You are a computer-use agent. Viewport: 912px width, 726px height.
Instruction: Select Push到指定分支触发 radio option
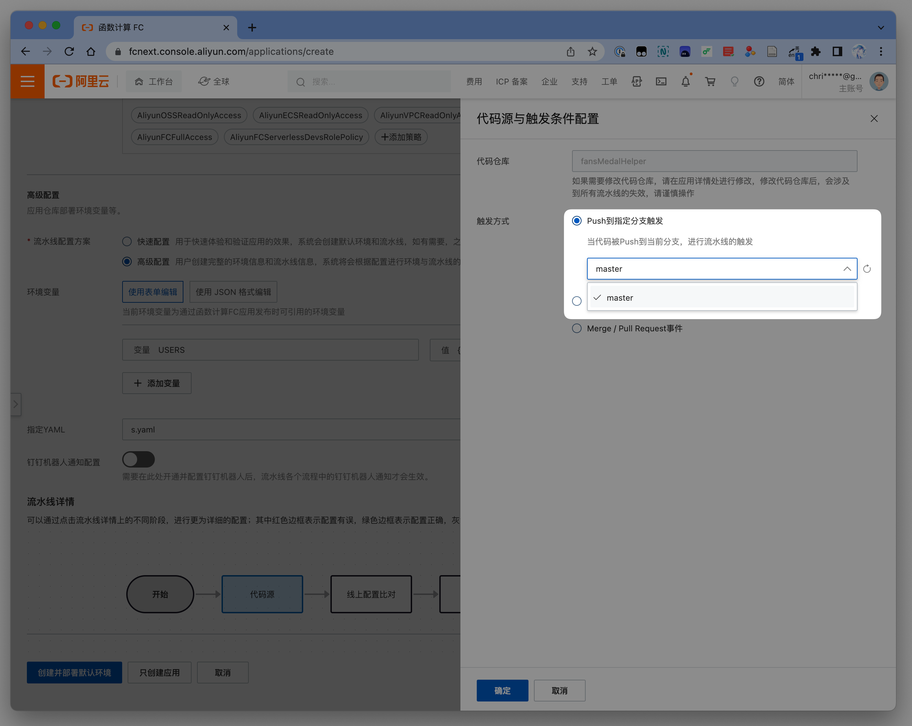tap(576, 221)
